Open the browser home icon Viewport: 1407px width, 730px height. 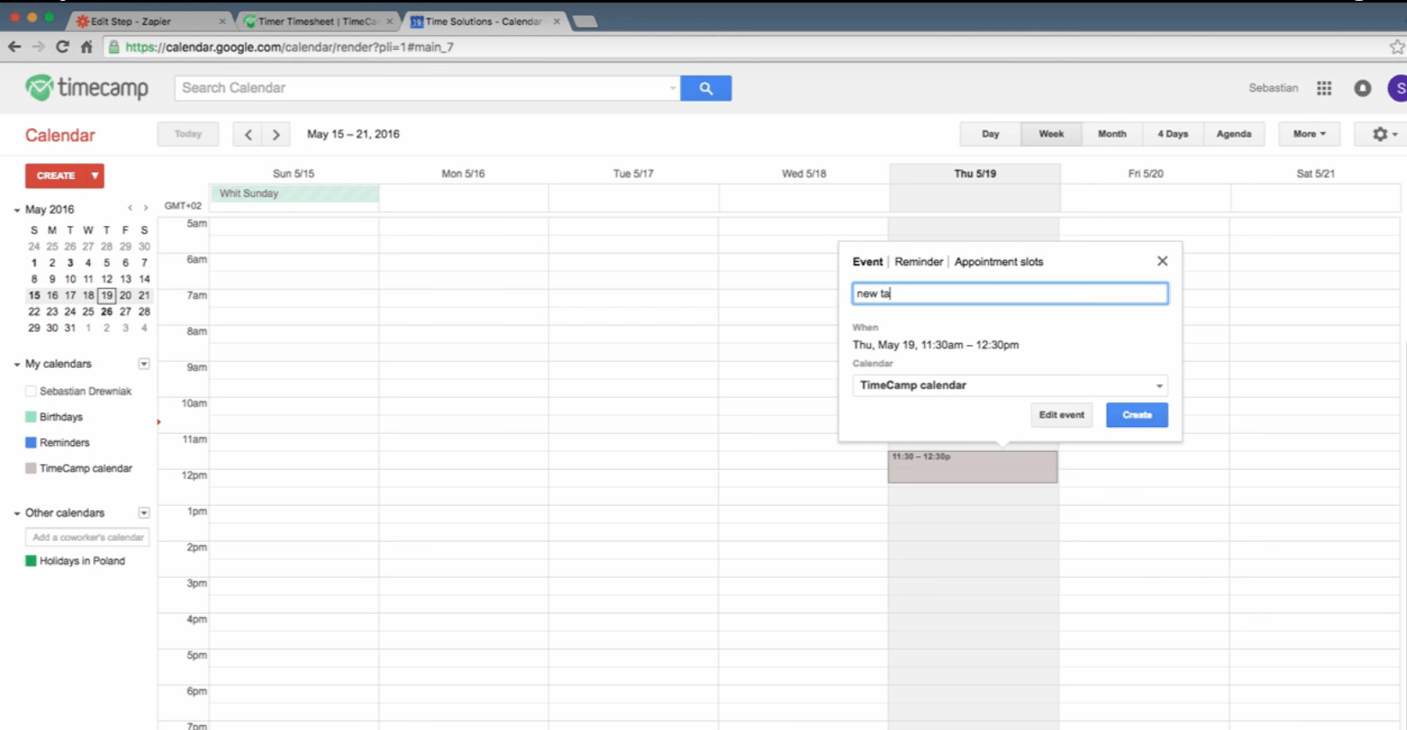point(86,47)
